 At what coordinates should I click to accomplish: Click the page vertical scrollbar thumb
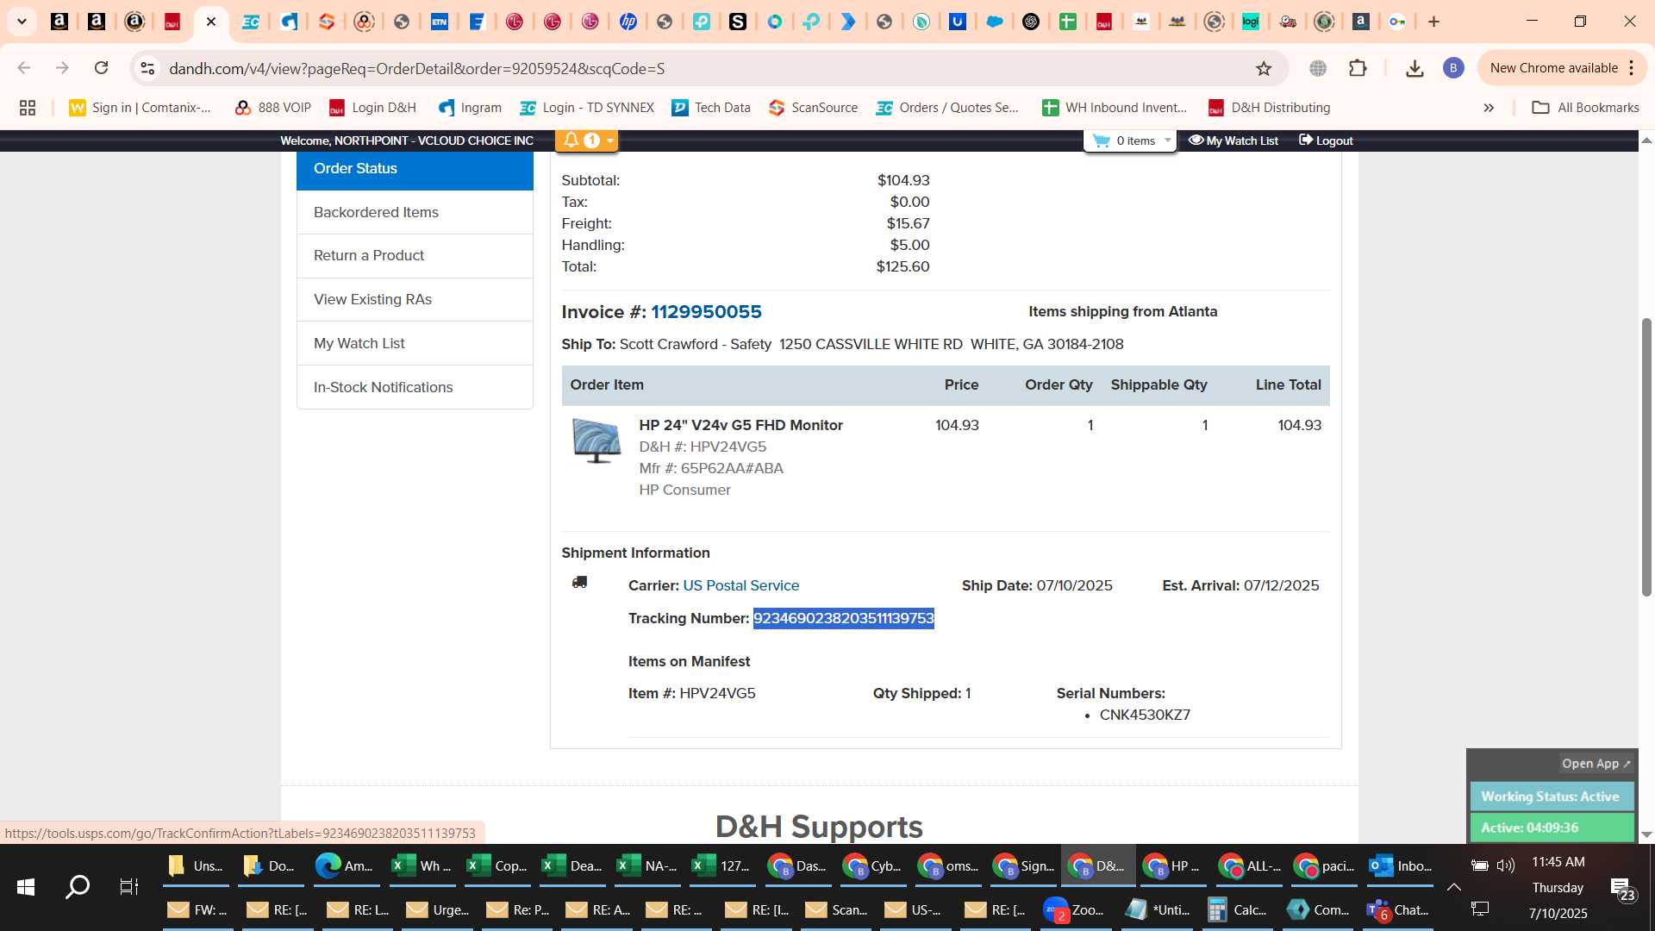point(1646,457)
